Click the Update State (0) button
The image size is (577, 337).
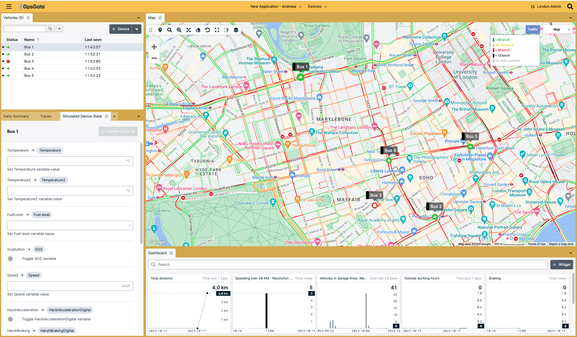[x=118, y=131]
